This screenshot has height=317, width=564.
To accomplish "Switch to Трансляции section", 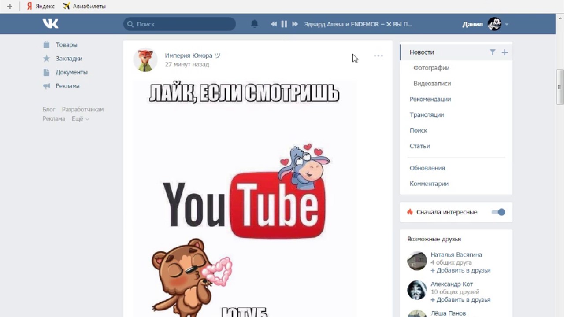I will (427, 114).
